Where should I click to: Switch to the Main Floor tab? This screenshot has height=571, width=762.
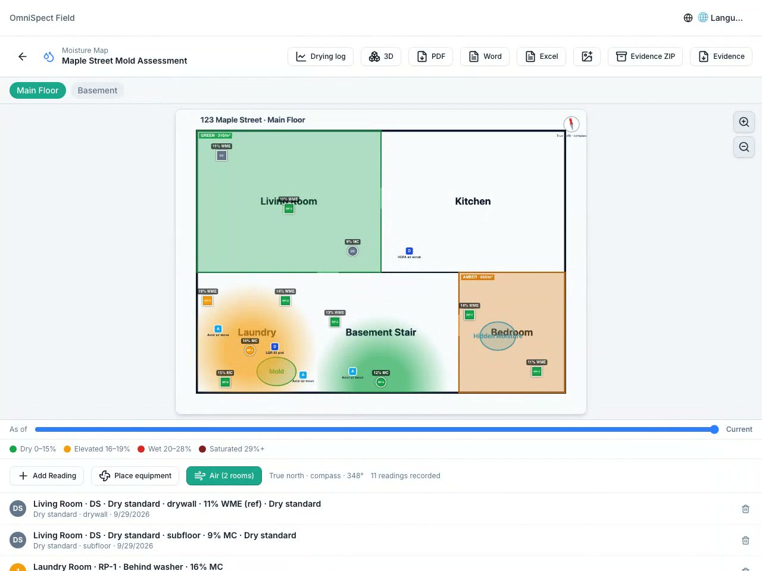38,90
